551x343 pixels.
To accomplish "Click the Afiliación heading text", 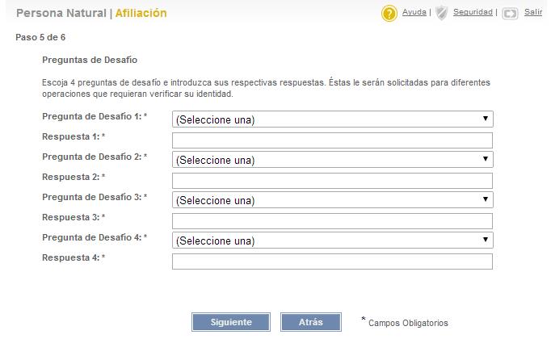I will pyautogui.click(x=141, y=13).
